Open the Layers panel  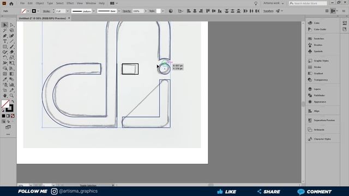(x=317, y=89)
